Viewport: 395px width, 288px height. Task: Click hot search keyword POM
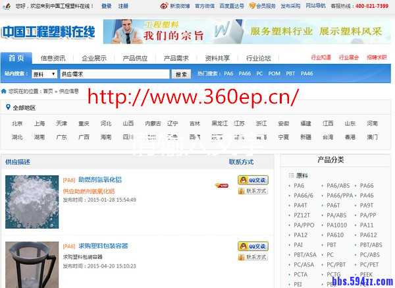coord(275,74)
